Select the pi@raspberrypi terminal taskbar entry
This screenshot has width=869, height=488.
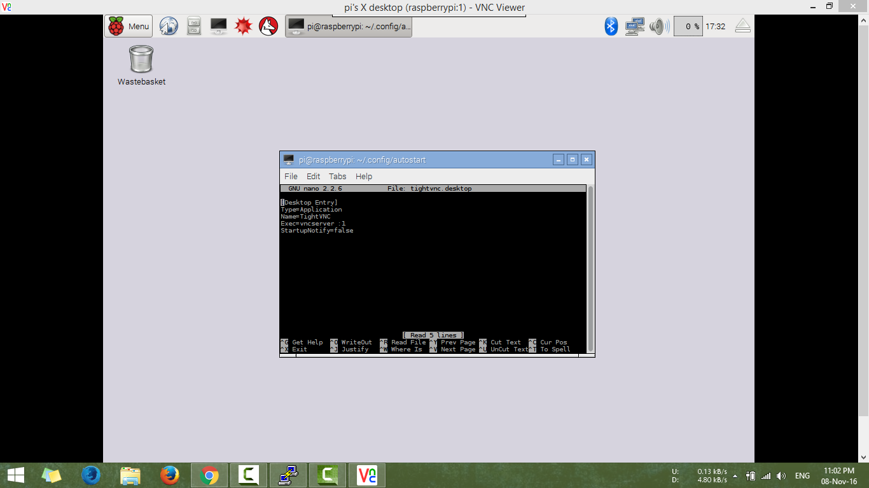click(348, 26)
